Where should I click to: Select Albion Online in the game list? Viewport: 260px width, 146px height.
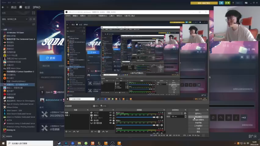coord(12,107)
